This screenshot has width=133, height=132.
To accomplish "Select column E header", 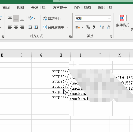I will point(6,55).
